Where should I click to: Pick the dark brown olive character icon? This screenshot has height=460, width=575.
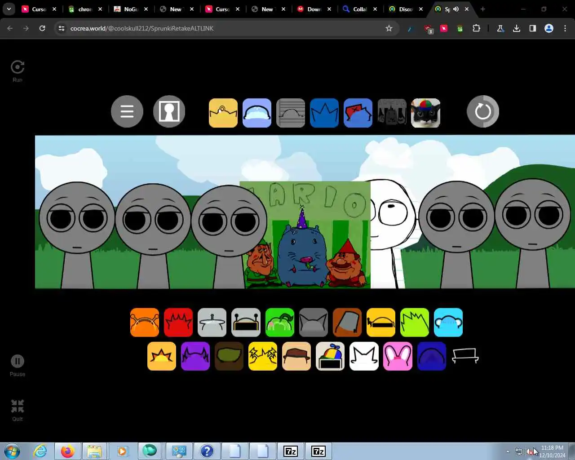(229, 356)
